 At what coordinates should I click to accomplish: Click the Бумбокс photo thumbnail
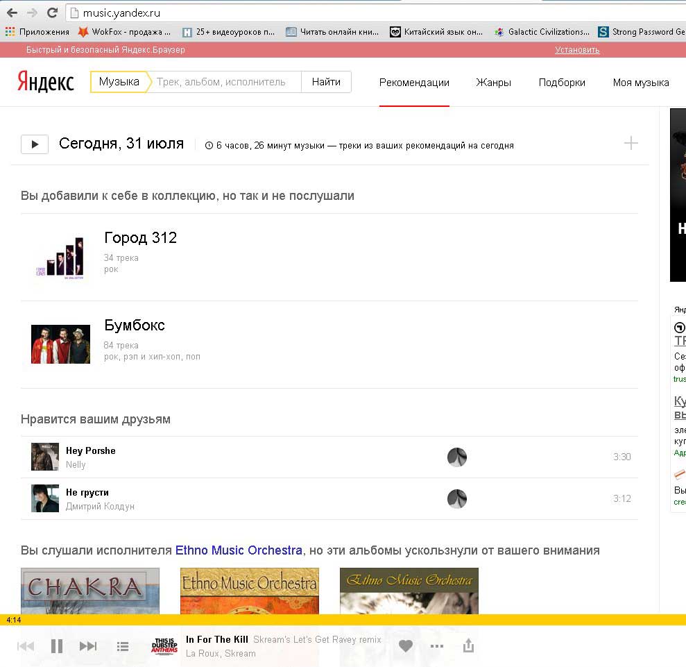(60, 344)
